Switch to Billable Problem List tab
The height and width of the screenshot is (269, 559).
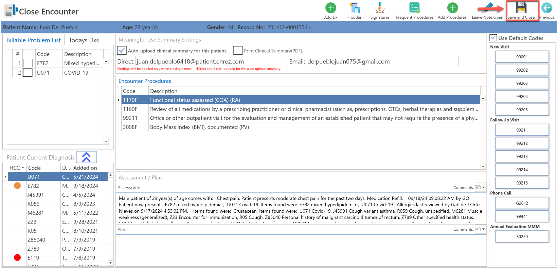click(x=34, y=40)
